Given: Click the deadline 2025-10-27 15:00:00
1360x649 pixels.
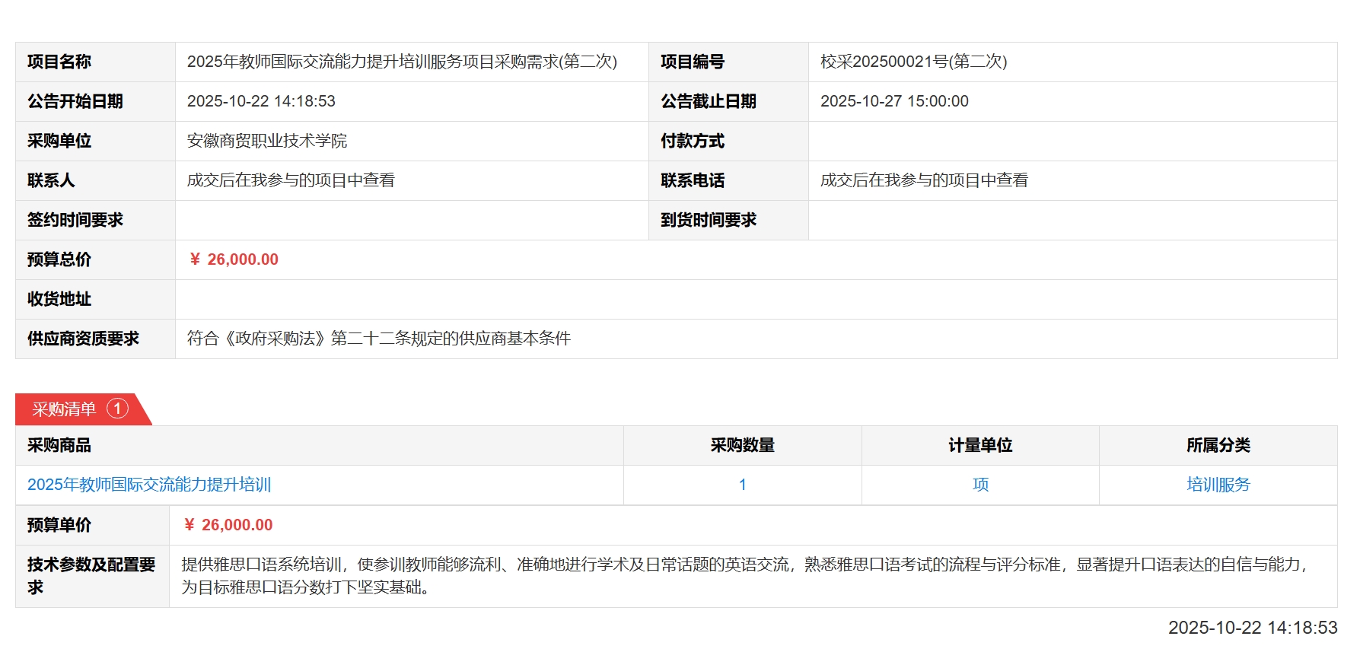Looking at the screenshot, I should coord(894,101).
